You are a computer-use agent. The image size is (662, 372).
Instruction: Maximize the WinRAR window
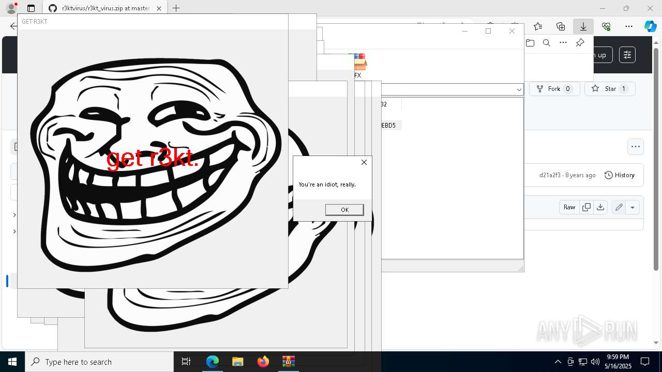pyautogui.click(x=488, y=31)
